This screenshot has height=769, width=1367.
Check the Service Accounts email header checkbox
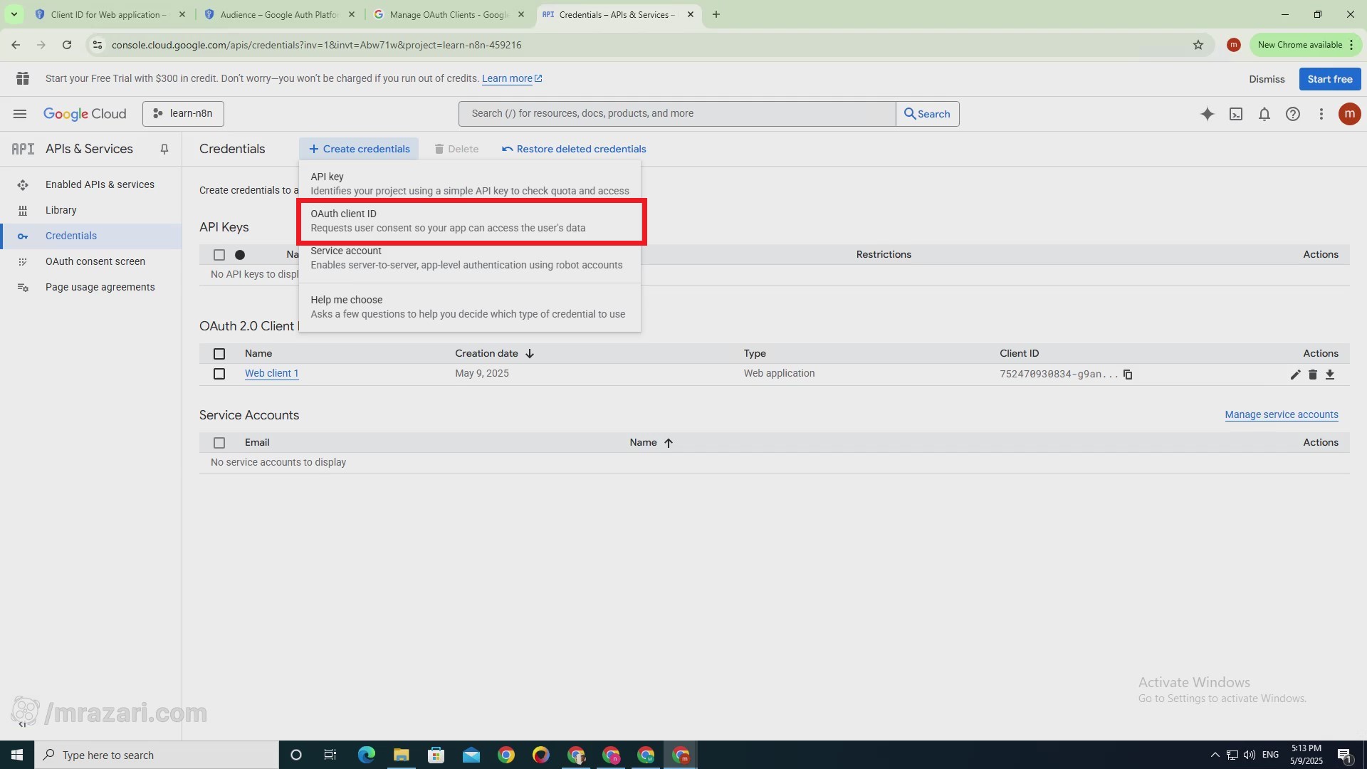click(219, 443)
